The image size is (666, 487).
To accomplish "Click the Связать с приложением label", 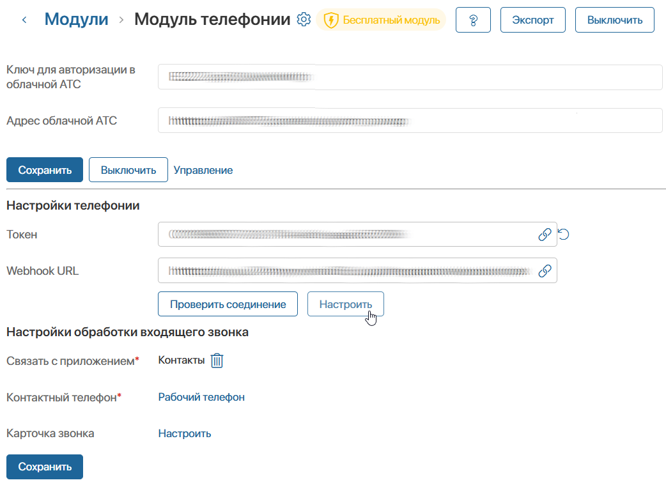I will pos(73,361).
